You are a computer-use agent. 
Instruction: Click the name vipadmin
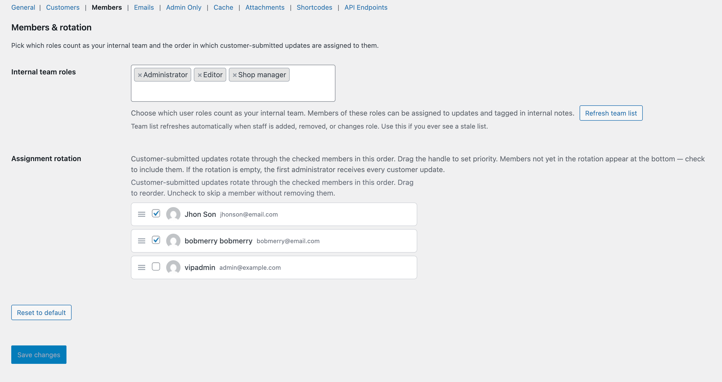[x=200, y=268]
